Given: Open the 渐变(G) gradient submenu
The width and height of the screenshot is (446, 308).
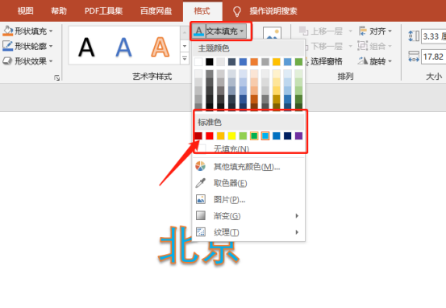Looking at the screenshot, I should [248, 216].
